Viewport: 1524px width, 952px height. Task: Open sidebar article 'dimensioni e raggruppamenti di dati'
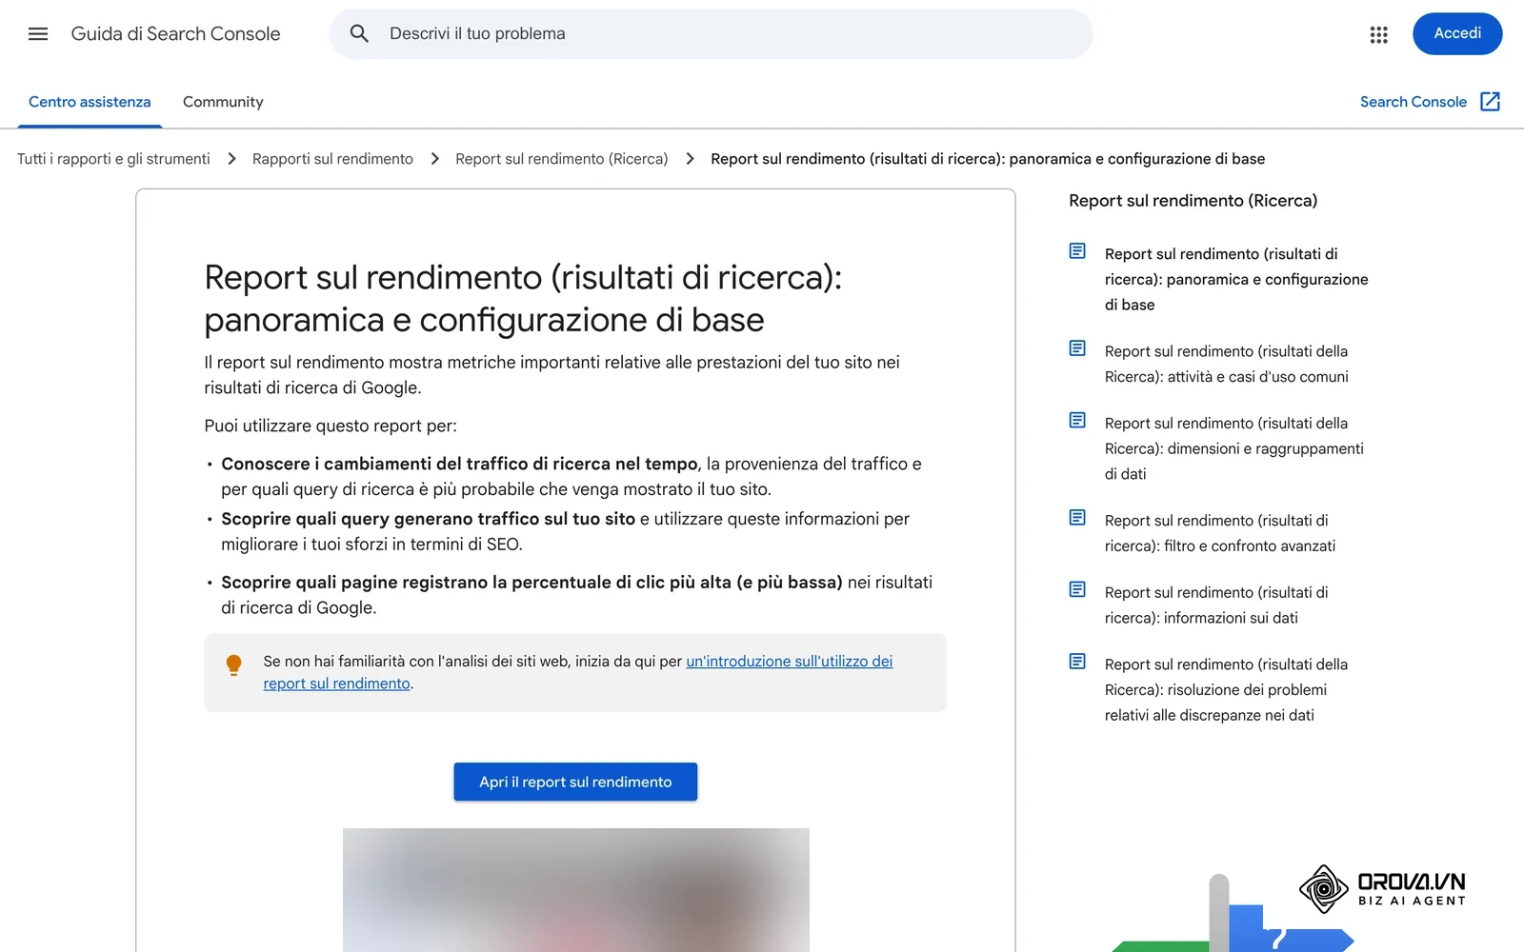[1234, 448]
